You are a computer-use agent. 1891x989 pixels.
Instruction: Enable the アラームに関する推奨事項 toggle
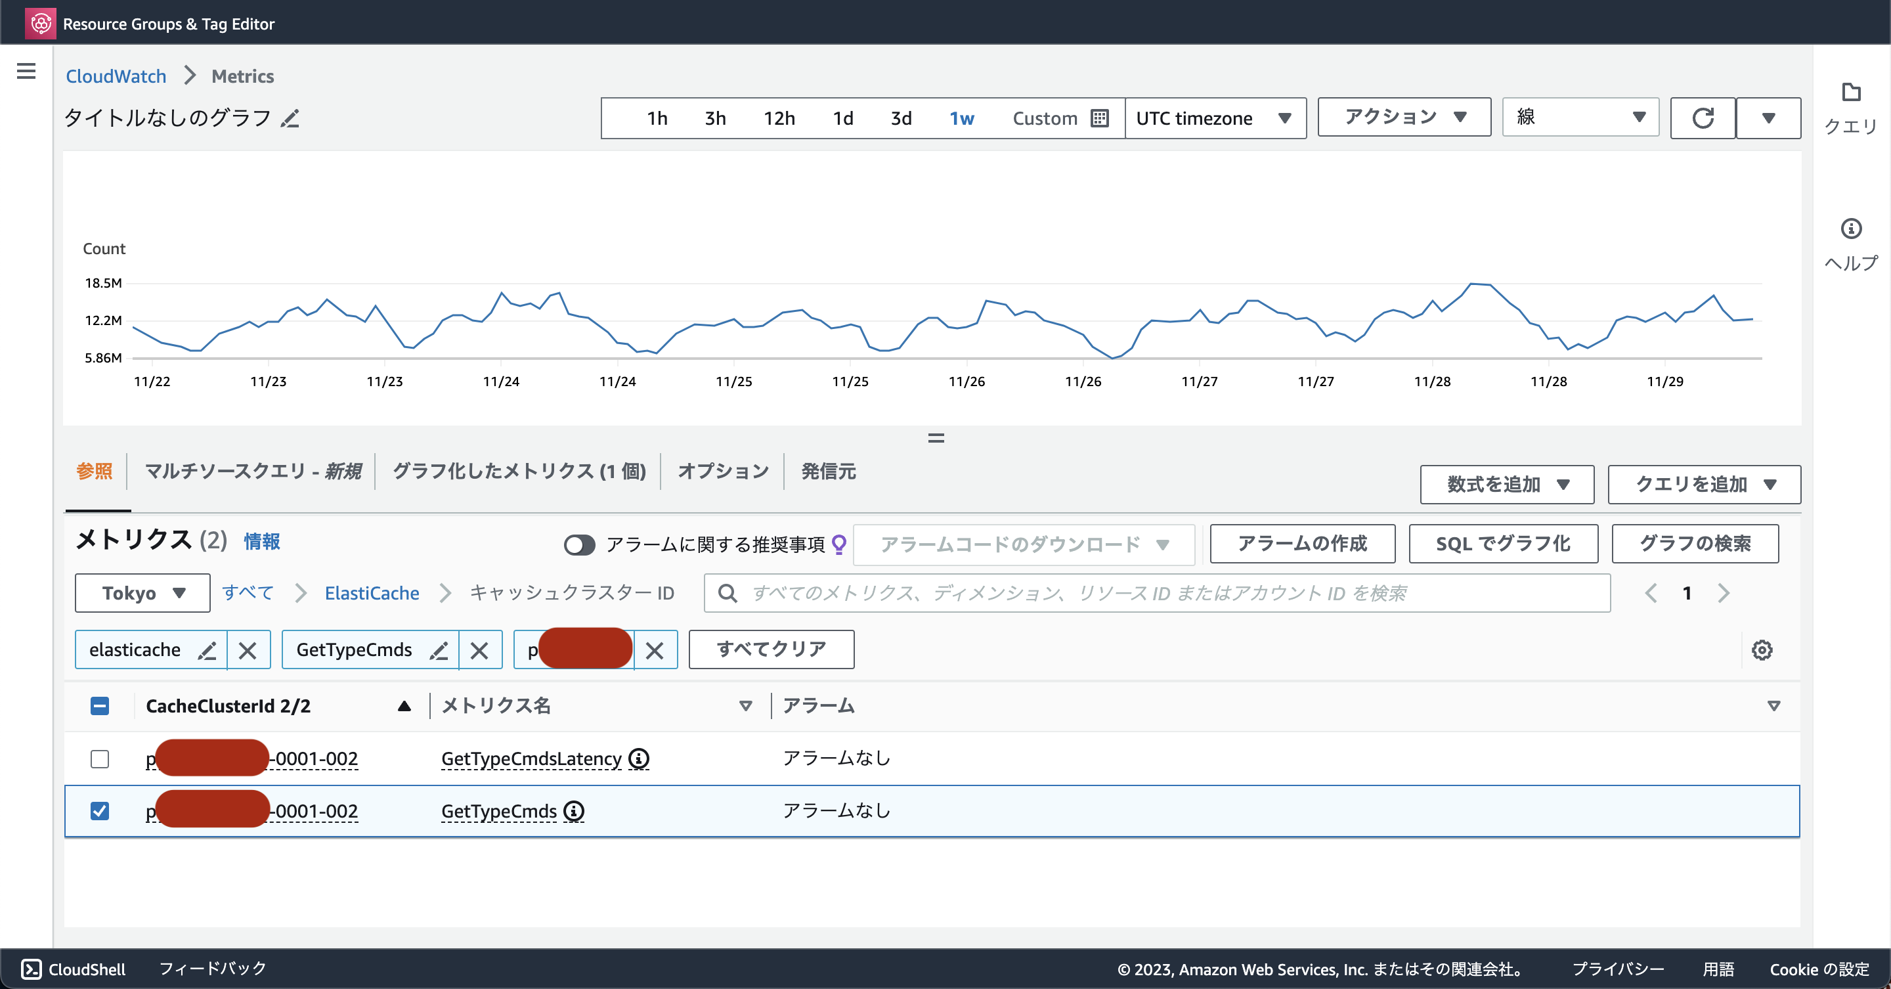579,545
